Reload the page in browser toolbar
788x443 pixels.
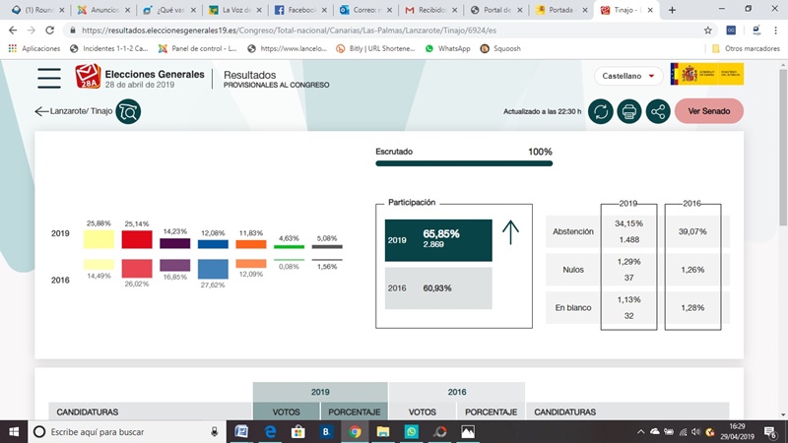tap(53, 30)
